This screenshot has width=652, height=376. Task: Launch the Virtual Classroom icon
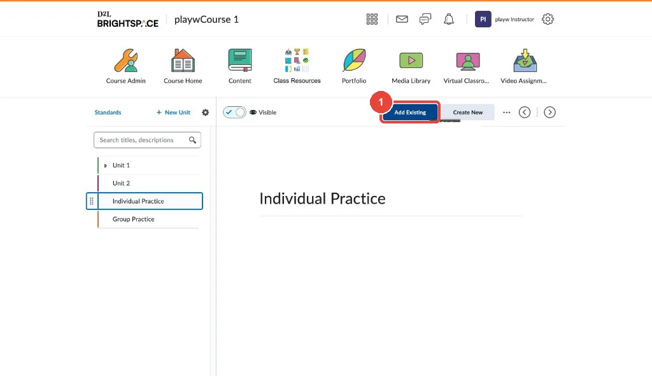point(468,60)
